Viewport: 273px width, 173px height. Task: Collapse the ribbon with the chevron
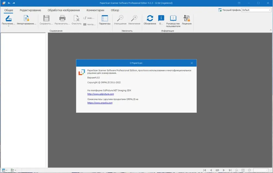271,30
